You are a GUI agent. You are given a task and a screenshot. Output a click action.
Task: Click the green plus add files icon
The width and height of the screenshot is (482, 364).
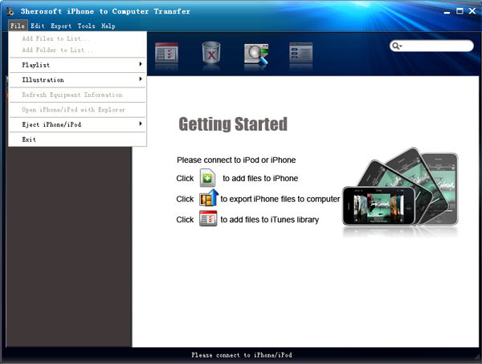(207, 178)
